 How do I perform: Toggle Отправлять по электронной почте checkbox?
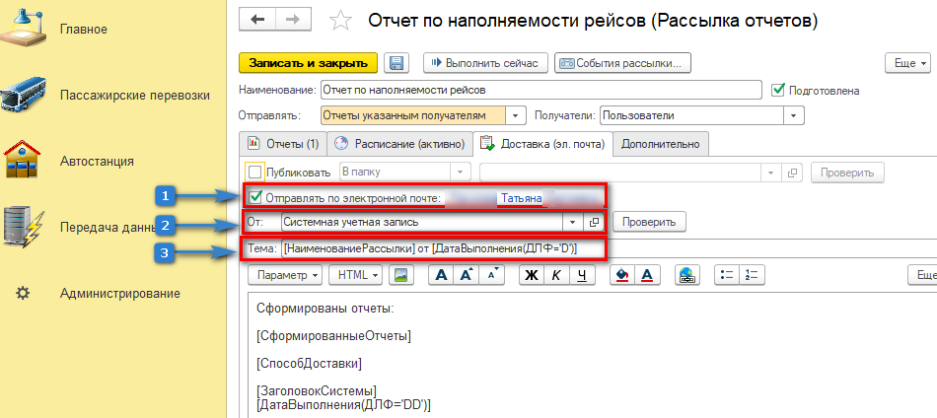pyautogui.click(x=256, y=197)
